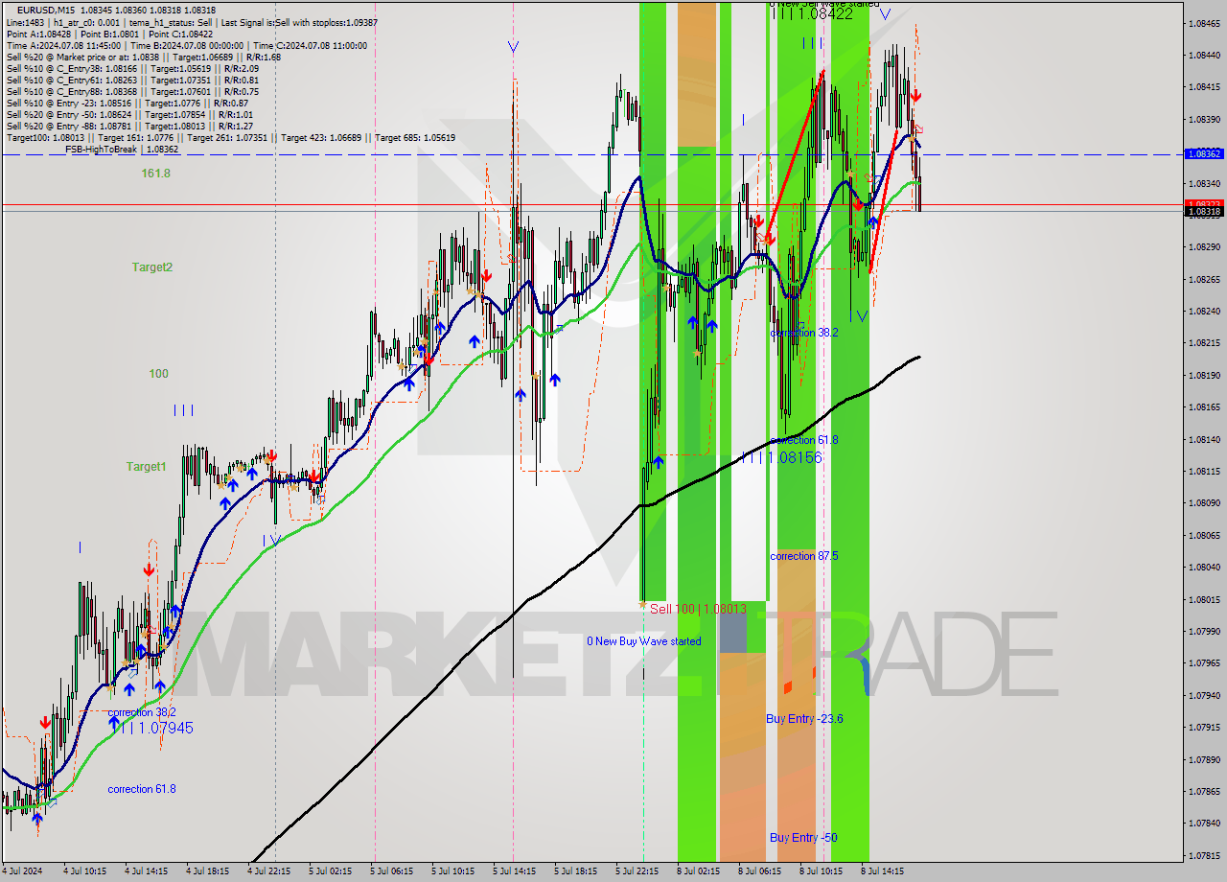Click the '0 New Buy Wave started' label
Screen dimensions: 1227x882
point(644,641)
